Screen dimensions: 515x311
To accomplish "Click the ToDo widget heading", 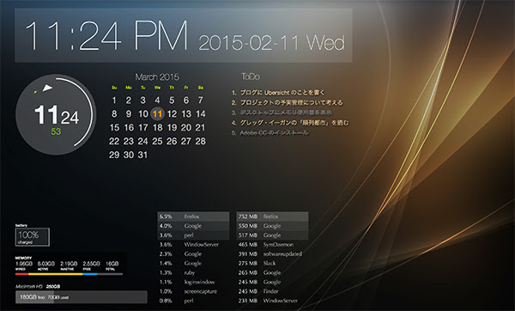I will point(251,76).
